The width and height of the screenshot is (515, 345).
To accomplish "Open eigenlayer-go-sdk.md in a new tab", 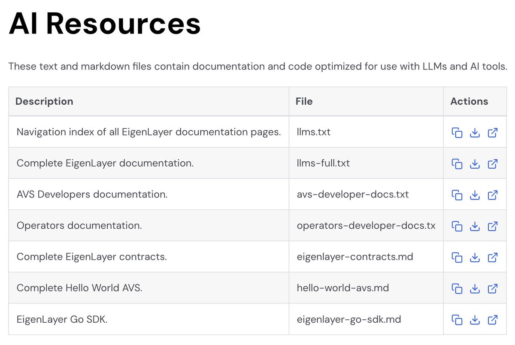I will click(x=493, y=320).
